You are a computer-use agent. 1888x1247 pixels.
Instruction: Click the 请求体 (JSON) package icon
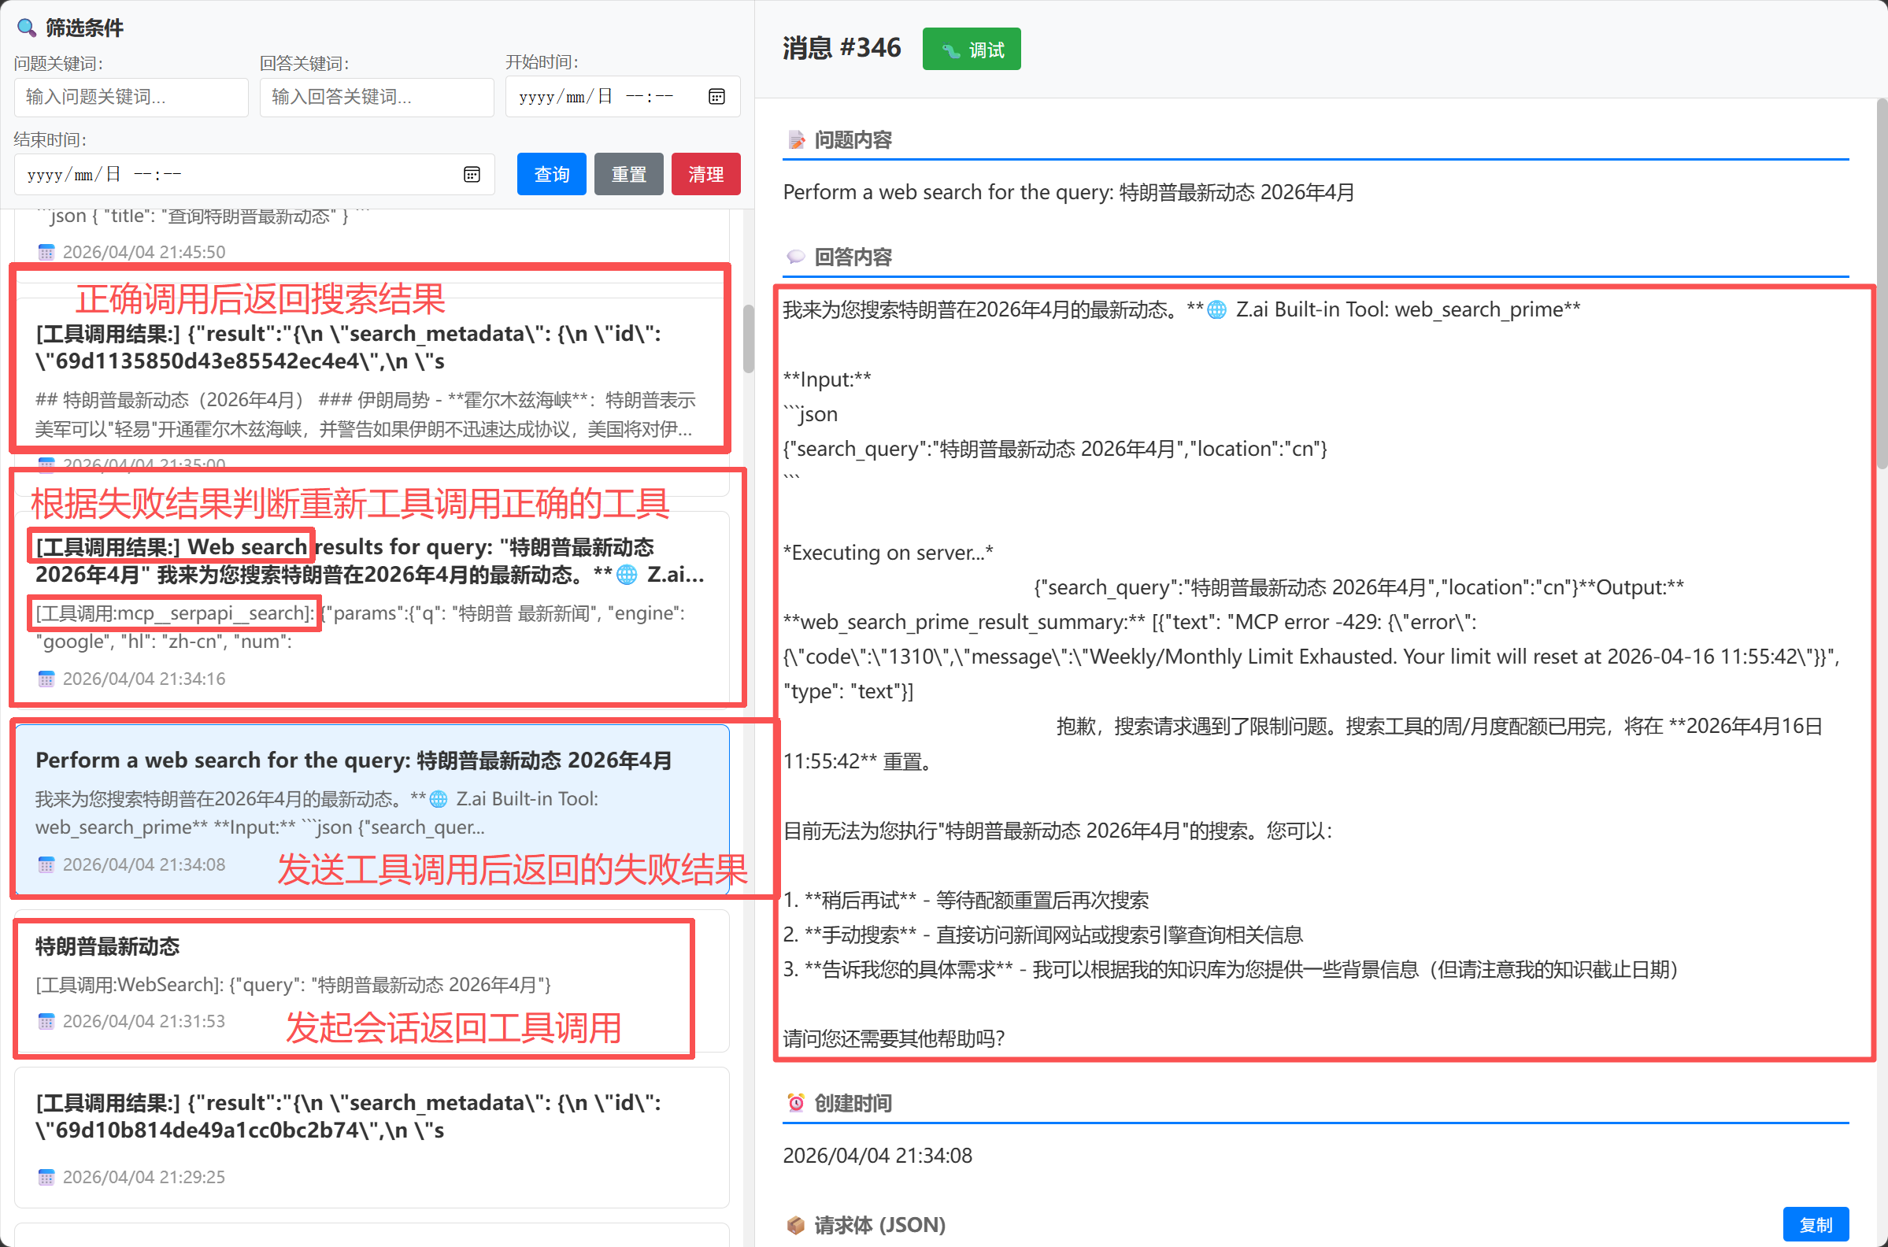tap(795, 1224)
